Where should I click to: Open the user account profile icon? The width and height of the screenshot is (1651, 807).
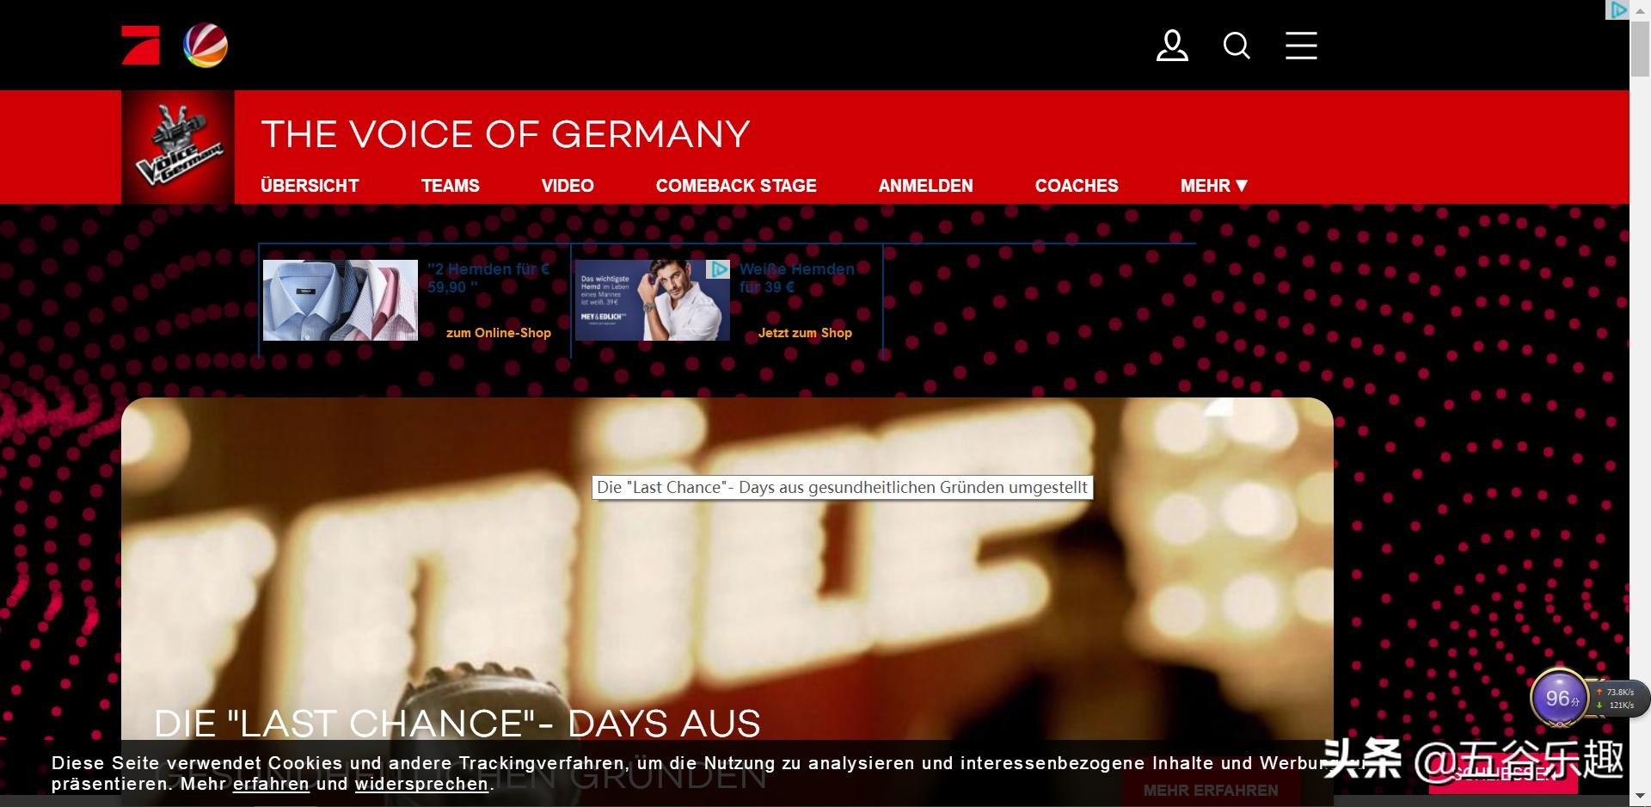1171,46
